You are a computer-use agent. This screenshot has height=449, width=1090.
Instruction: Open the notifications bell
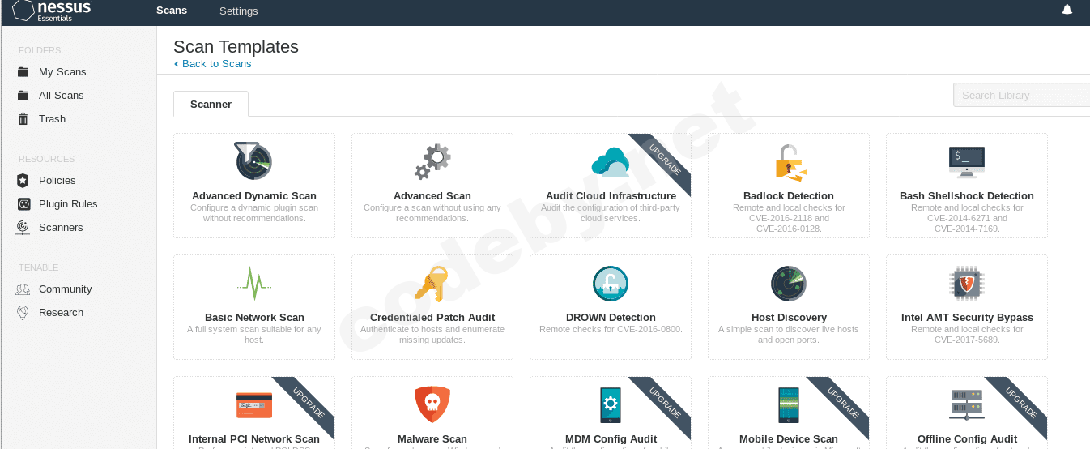point(1067,10)
